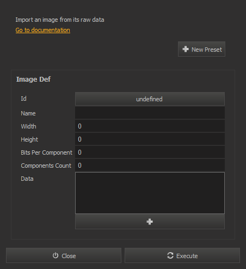This screenshot has height=269, width=246.
Task: Click inside the Data list box
Action: coord(150,193)
